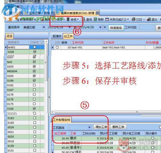
Task: Click the text-V01 工件代码 cell
Action: tap(87, 47)
